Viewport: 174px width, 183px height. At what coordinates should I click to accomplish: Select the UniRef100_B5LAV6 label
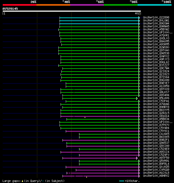[156, 98]
